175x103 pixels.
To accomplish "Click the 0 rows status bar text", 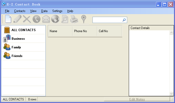I will click(x=32, y=99).
